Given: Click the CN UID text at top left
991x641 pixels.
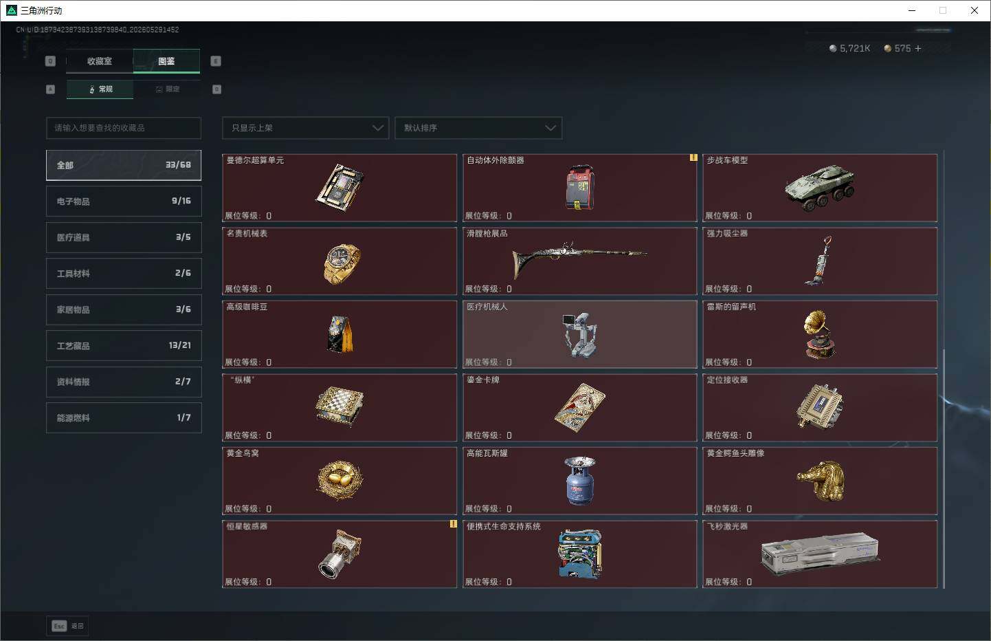Looking at the screenshot, I should (x=98, y=30).
